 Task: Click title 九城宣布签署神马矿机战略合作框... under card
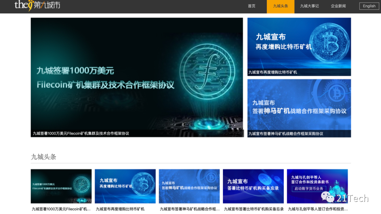point(190,209)
